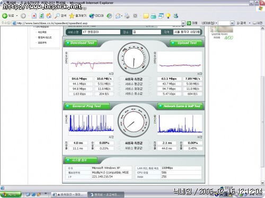Click the yellow note toolbar icon
Image resolution: width=265 pixels, height=198 pixels.
[146, 16]
